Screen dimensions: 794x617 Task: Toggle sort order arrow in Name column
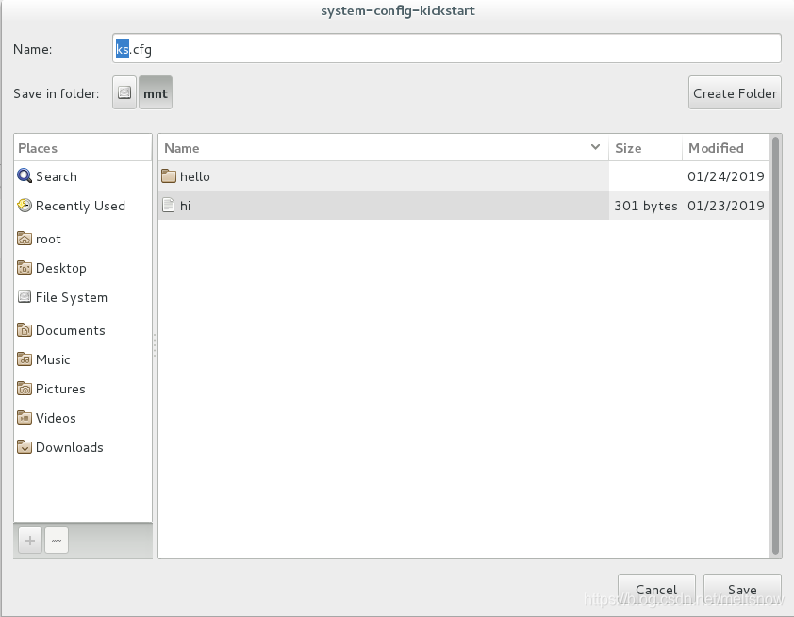[x=596, y=147]
